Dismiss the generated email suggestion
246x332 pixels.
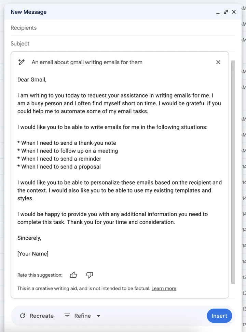click(x=218, y=62)
